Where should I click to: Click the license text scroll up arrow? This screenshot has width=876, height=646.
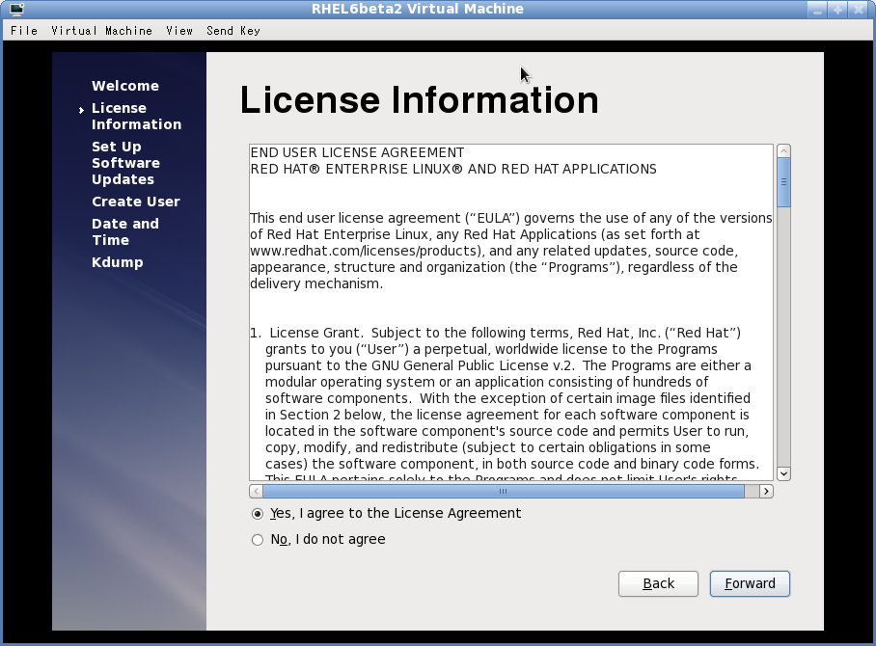click(783, 150)
